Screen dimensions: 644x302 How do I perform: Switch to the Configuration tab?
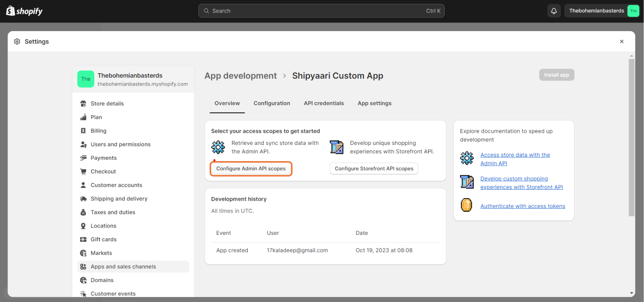[272, 103]
